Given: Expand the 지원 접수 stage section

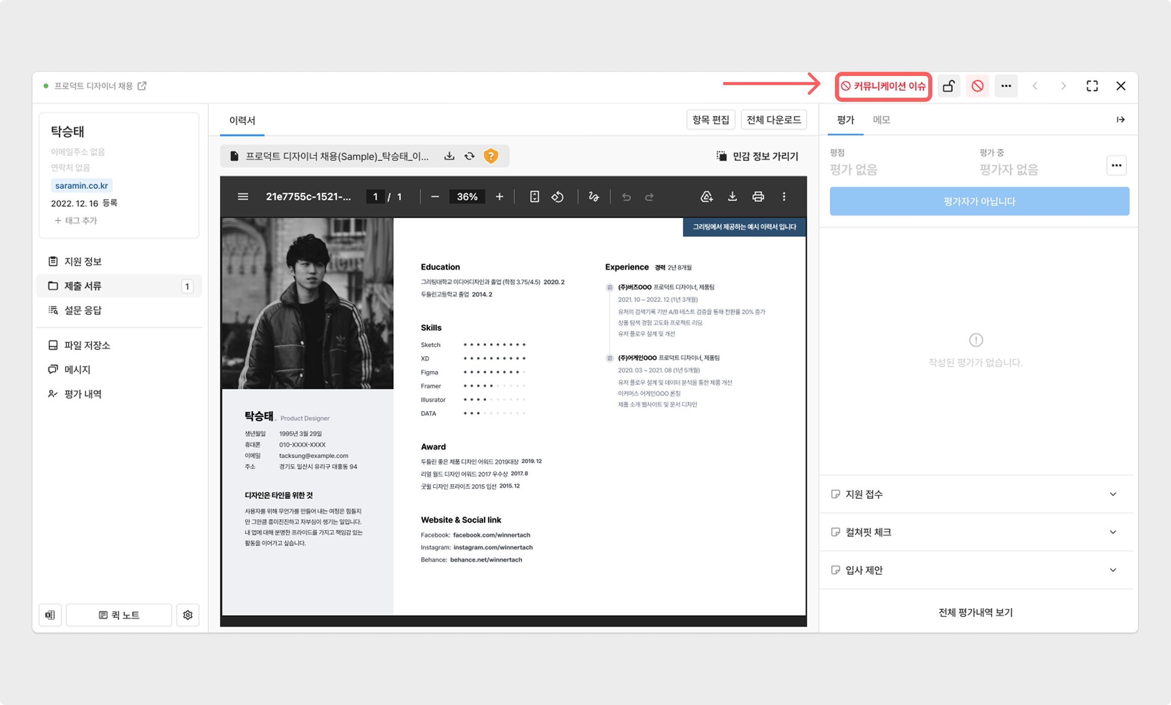Looking at the screenshot, I should pyautogui.click(x=976, y=494).
